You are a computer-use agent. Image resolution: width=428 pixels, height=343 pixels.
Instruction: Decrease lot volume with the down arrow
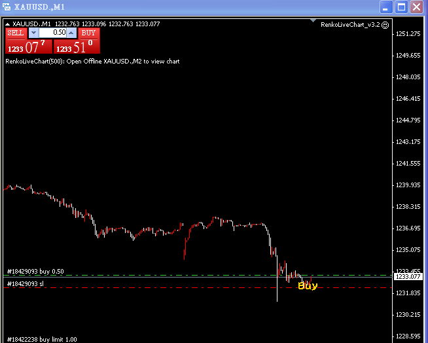tap(33, 33)
